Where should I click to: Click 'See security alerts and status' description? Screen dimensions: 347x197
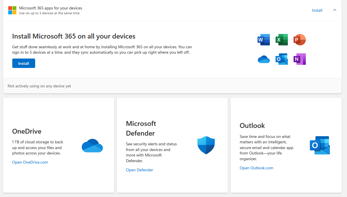151,152
